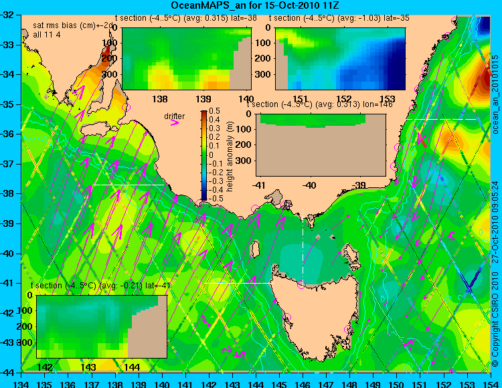
Task: Click the vertical 'ocean_an_20101015' file label
Action: (495, 94)
